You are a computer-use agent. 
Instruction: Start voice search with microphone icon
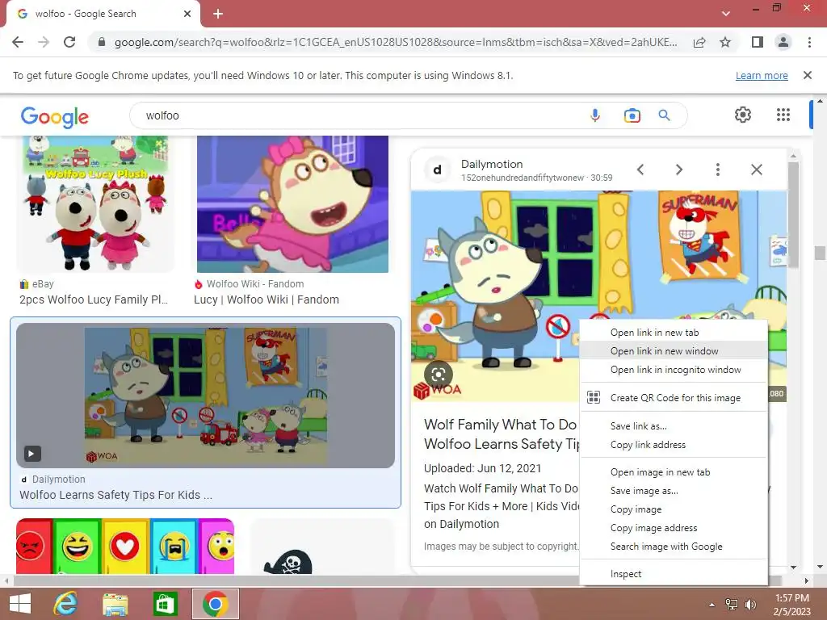coord(595,115)
